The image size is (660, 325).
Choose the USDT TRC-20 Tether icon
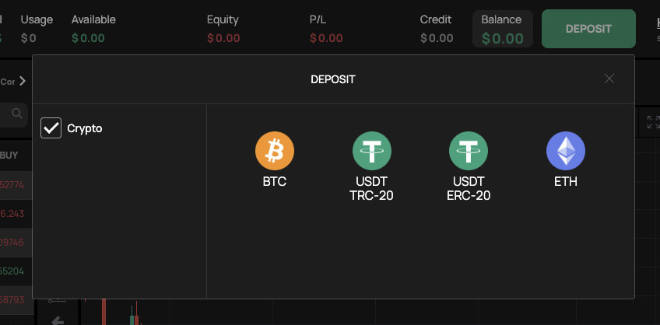pyautogui.click(x=371, y=151)
